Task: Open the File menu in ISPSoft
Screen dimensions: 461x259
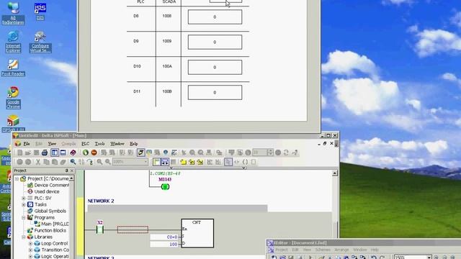Action: [27, 144]
